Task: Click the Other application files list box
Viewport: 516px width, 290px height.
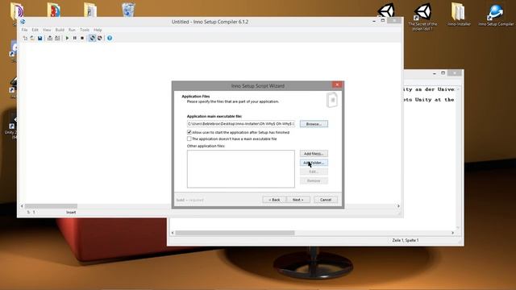Action: 241,169
